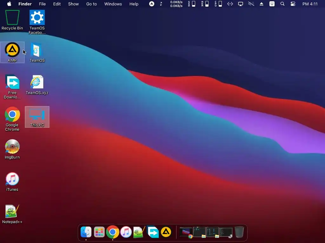Click the network arrows icon in menu bar

230,4
